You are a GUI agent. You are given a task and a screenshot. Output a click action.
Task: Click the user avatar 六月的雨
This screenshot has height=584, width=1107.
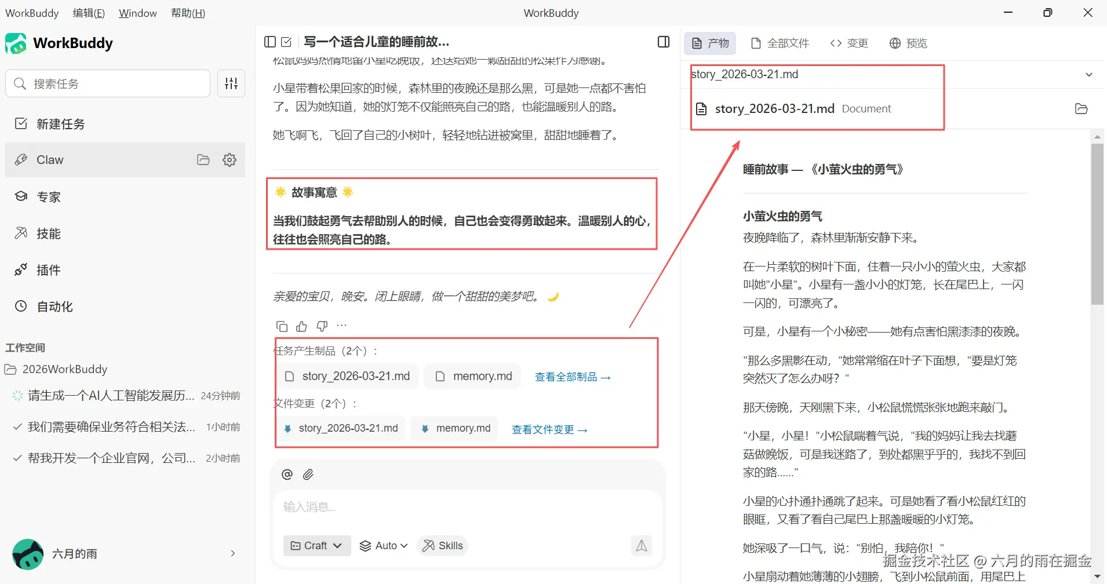pyautogui.click(x=28, y=554)
